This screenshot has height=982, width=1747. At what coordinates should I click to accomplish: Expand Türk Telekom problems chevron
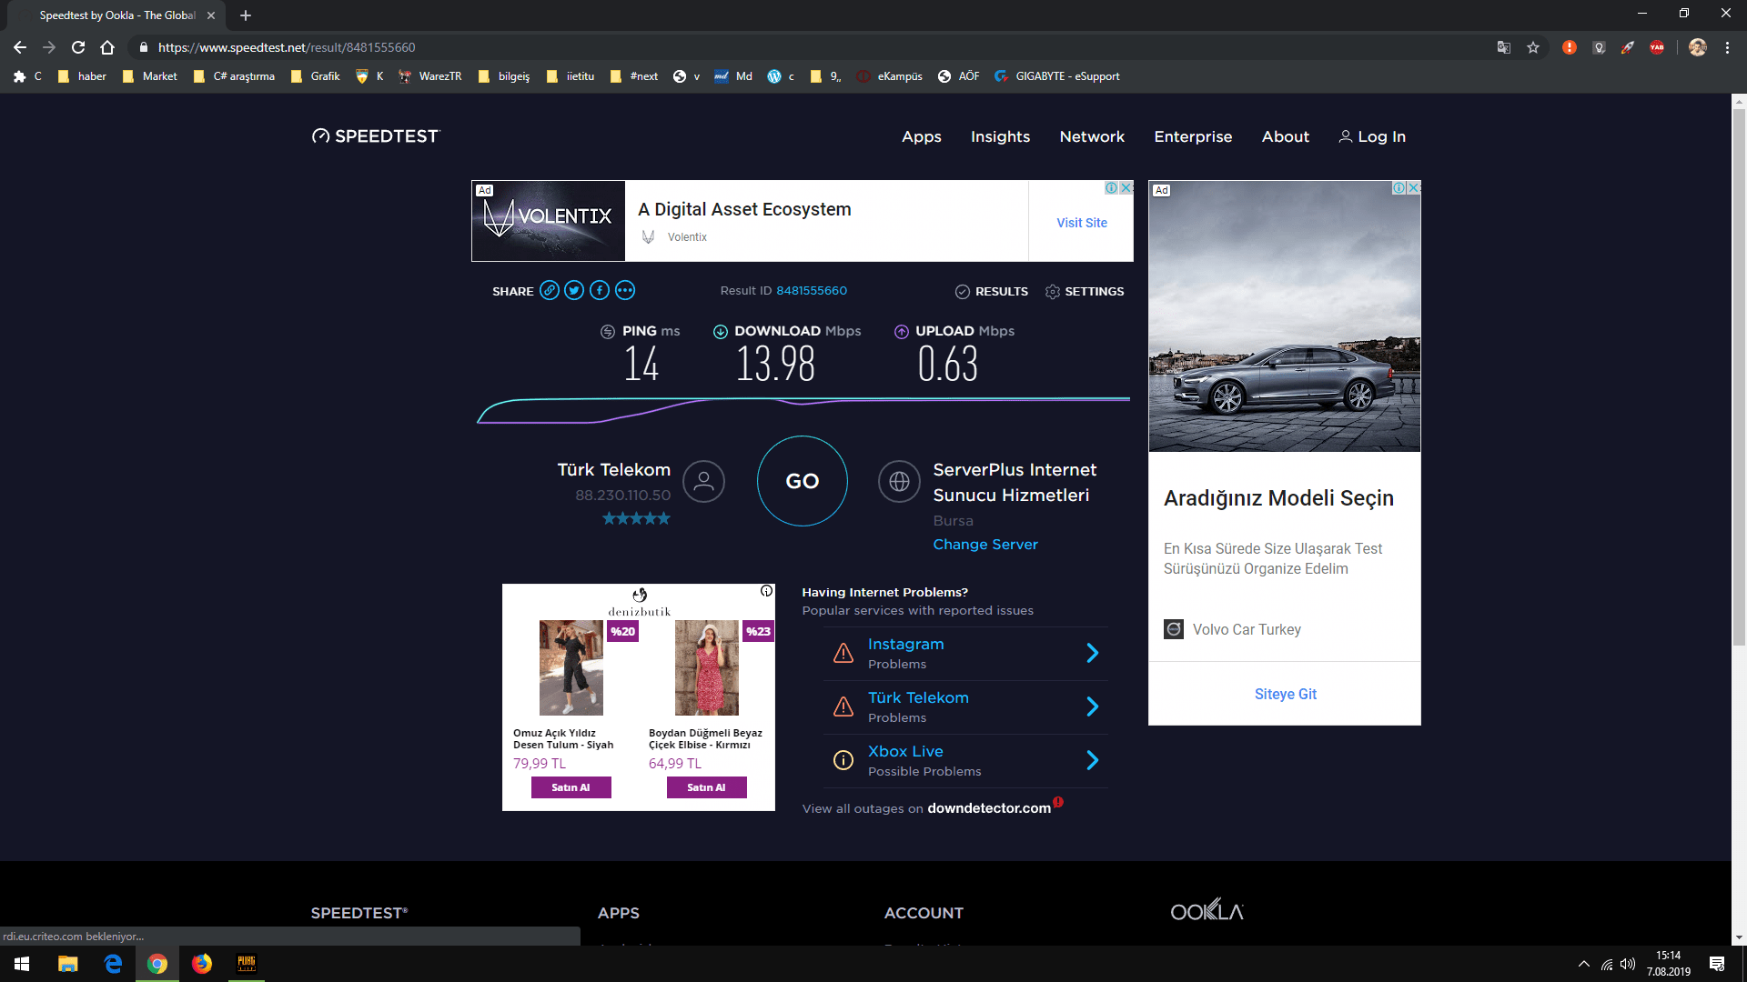1093,706
